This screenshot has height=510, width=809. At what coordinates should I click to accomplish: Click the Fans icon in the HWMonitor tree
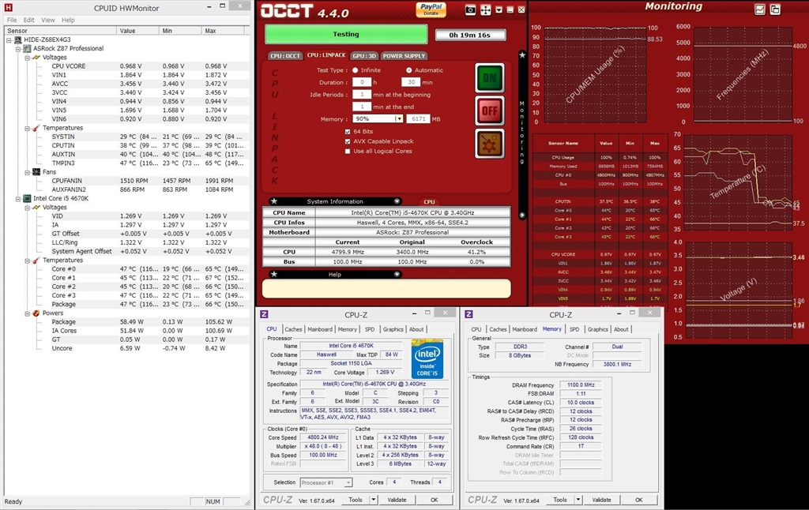click(x=36, y=172)
